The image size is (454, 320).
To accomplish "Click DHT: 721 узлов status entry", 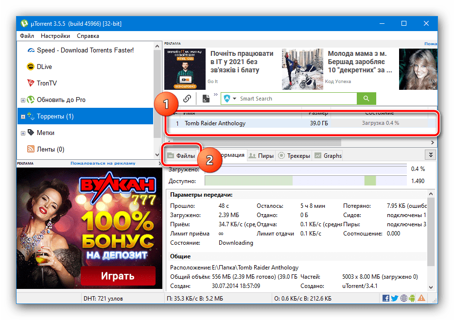I will pos(103,299).
